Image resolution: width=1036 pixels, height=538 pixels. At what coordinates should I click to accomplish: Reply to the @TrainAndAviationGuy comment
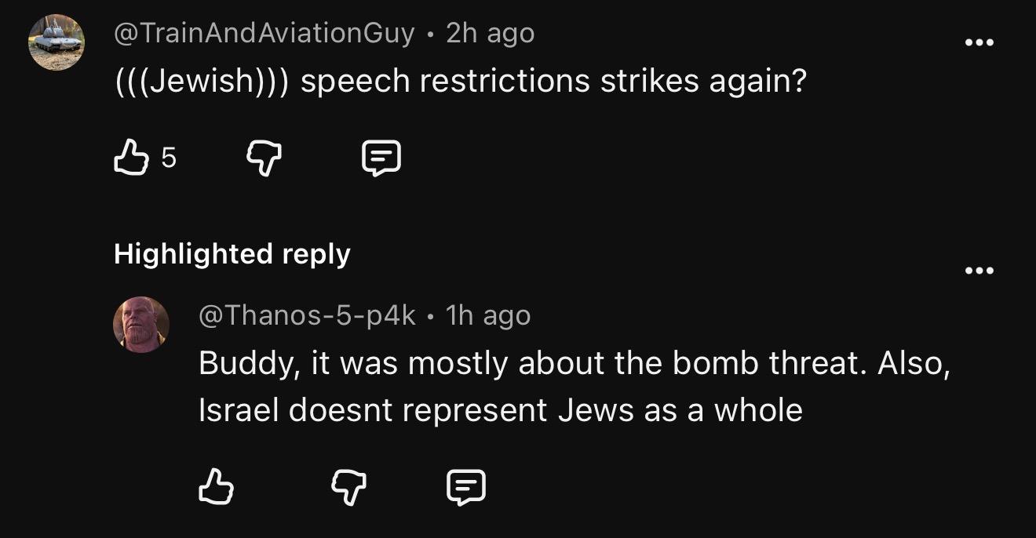(x=381, y=159)
